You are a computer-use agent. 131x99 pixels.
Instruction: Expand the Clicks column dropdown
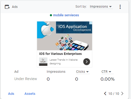83,72
